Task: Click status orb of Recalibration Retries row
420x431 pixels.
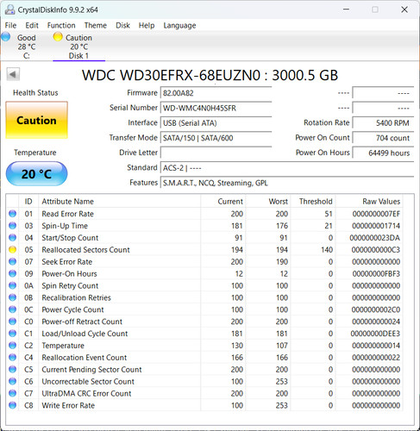Action: (12, 297)
